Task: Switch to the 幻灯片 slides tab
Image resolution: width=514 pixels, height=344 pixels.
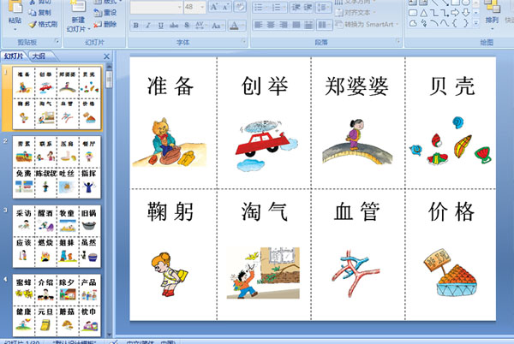Action: point(14,56)
